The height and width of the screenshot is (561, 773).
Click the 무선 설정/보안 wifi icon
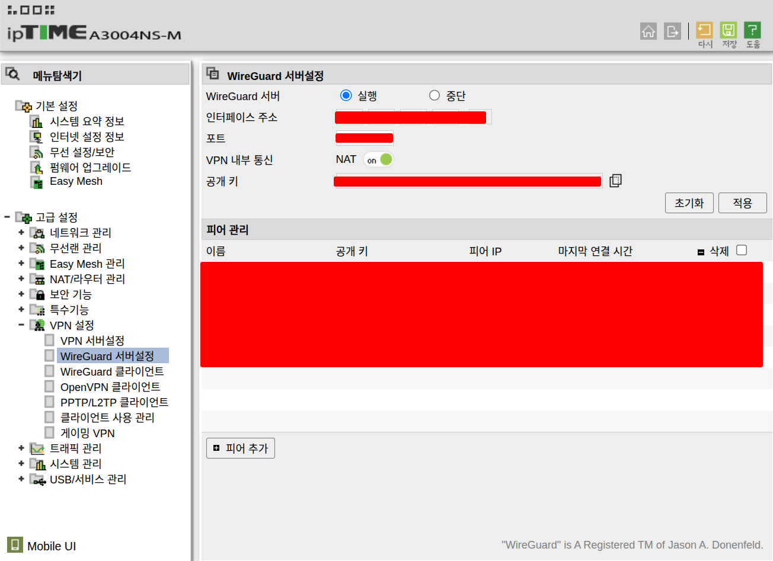pos(37,152)
